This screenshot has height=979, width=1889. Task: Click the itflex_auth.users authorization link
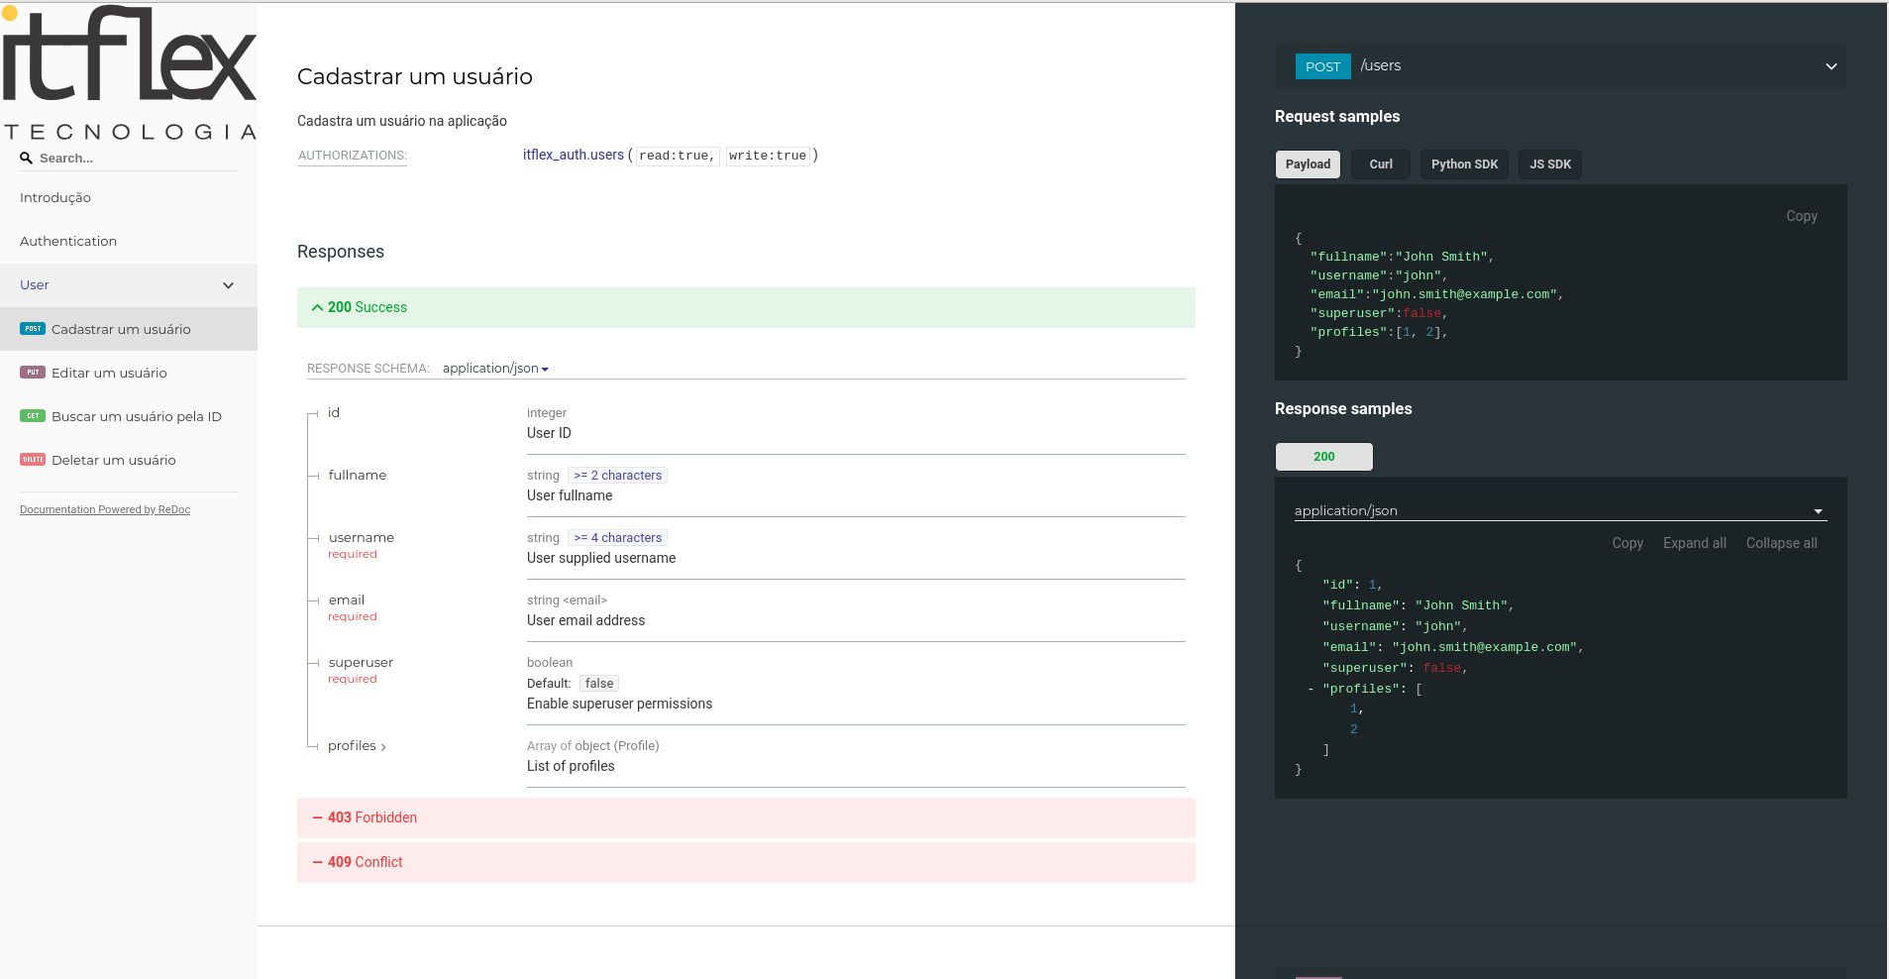[x=574, y=155]
